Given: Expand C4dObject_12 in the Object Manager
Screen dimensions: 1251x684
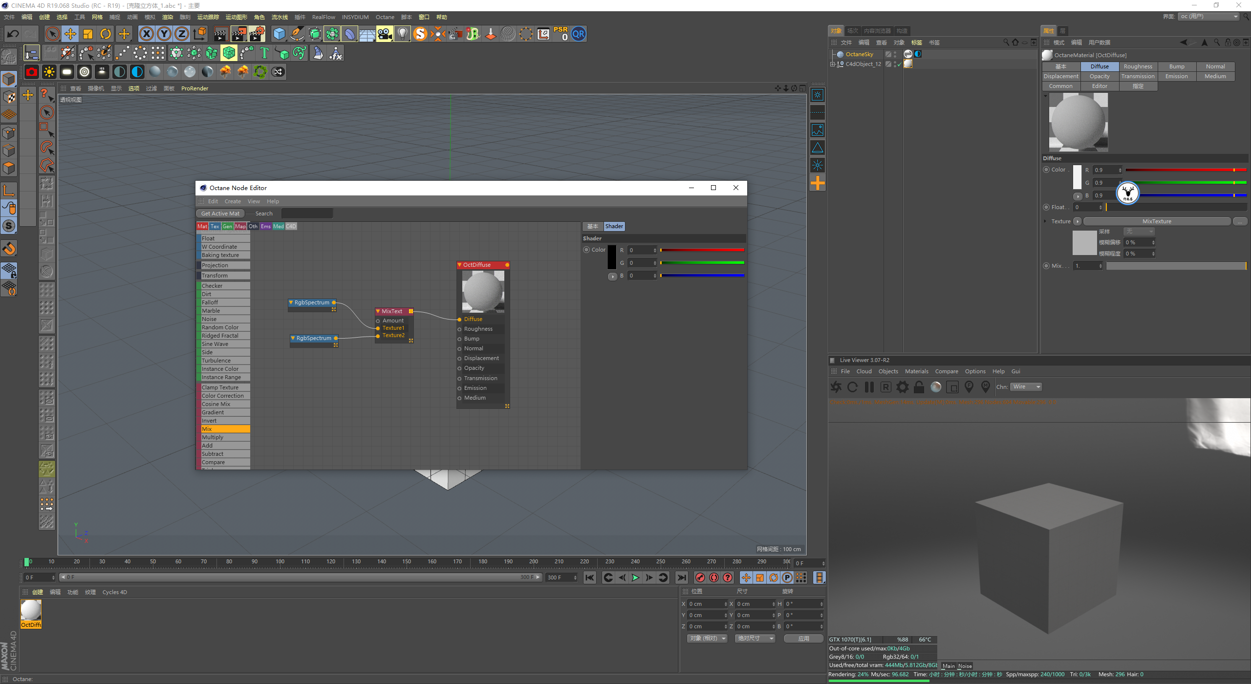Looking at the screenshot, I should (x=832, y=64).
